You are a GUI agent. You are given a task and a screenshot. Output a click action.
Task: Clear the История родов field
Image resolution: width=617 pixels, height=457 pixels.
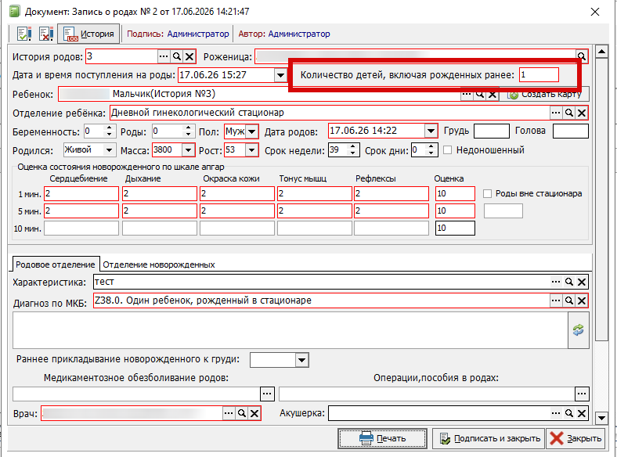189,56
